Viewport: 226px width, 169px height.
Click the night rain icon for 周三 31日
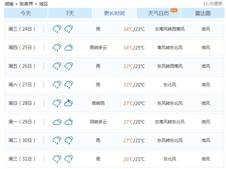pyautogui.click(x=69, y=159)
